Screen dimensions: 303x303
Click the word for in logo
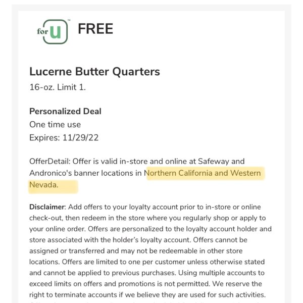[x=42, y=31]
